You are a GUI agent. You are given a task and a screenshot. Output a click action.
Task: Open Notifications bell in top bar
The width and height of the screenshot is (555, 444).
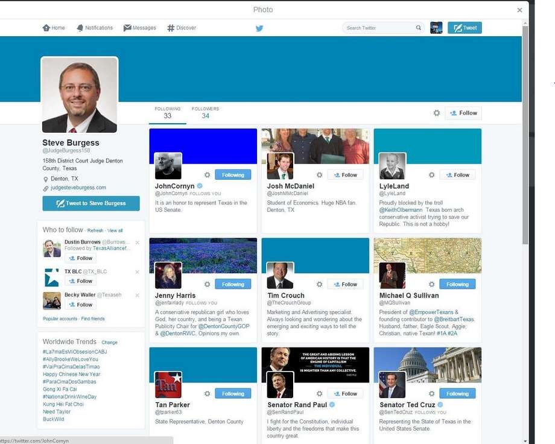pyautogui.click(x=95, y=28)
